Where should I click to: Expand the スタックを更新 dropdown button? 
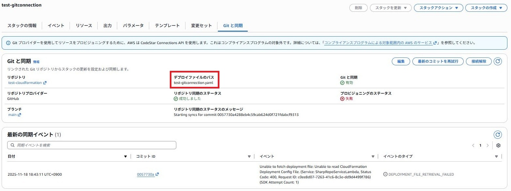(391, 8)
